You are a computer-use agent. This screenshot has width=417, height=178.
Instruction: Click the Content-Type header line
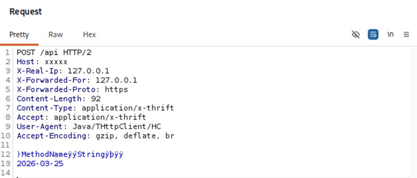[95, 108]
